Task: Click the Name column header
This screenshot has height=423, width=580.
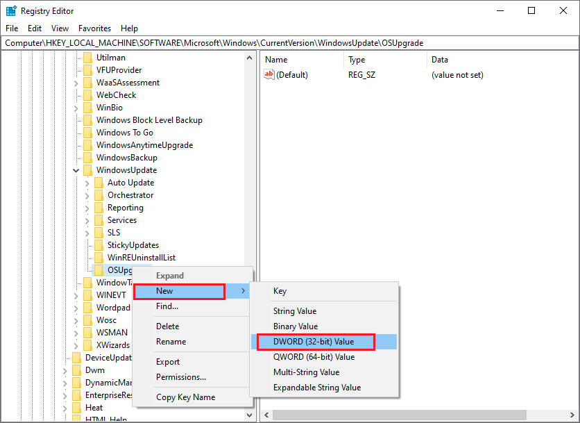Action: click(302, 60)
